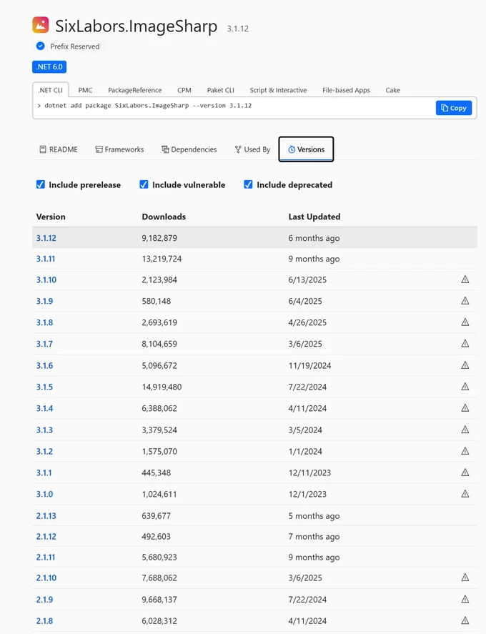The height and width of the screenshot is (634, 486).
Task: Open version 3.1.4 link
Action: (44, 408)
